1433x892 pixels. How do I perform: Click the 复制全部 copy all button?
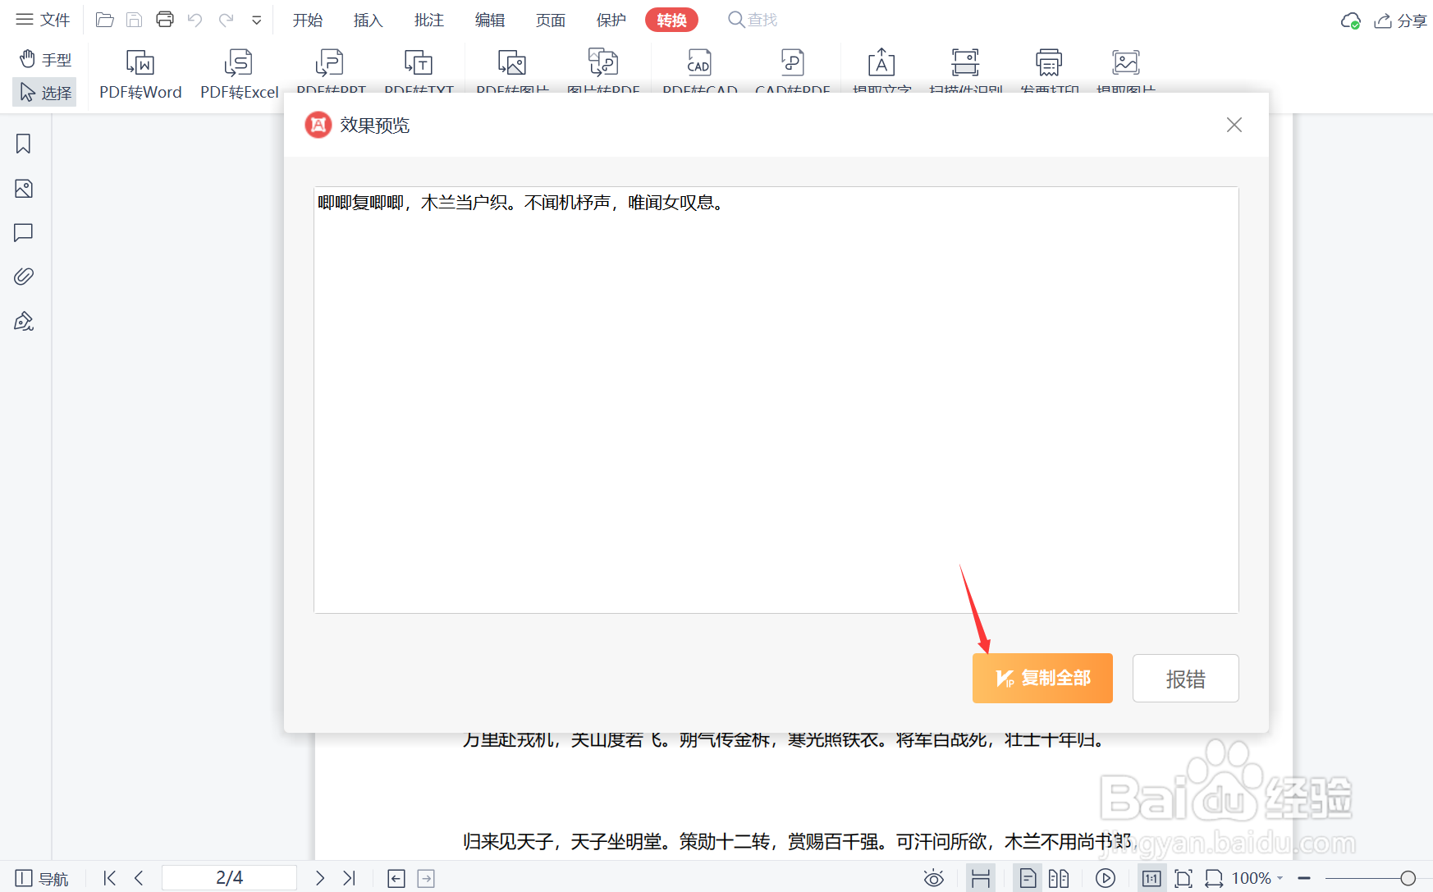pos(1042,678)
